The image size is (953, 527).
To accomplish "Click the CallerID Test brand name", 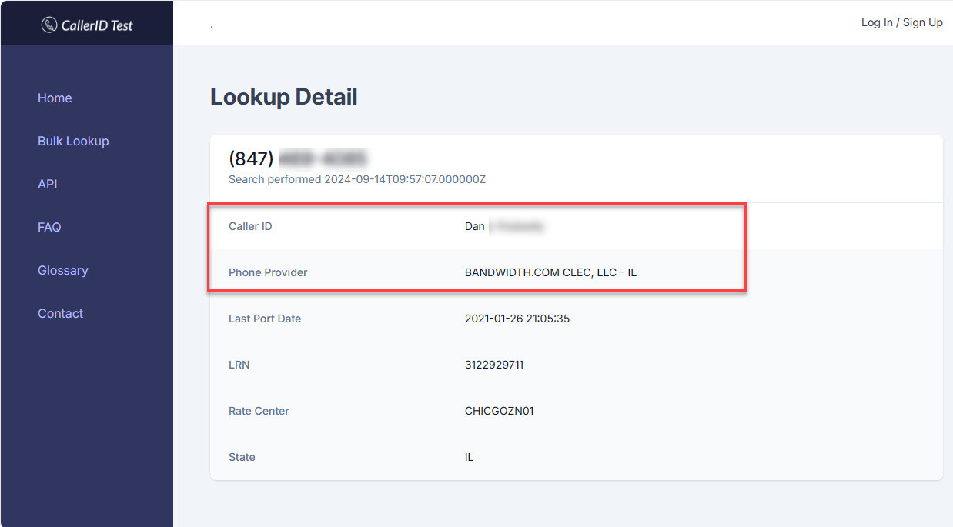I will 97,25.
